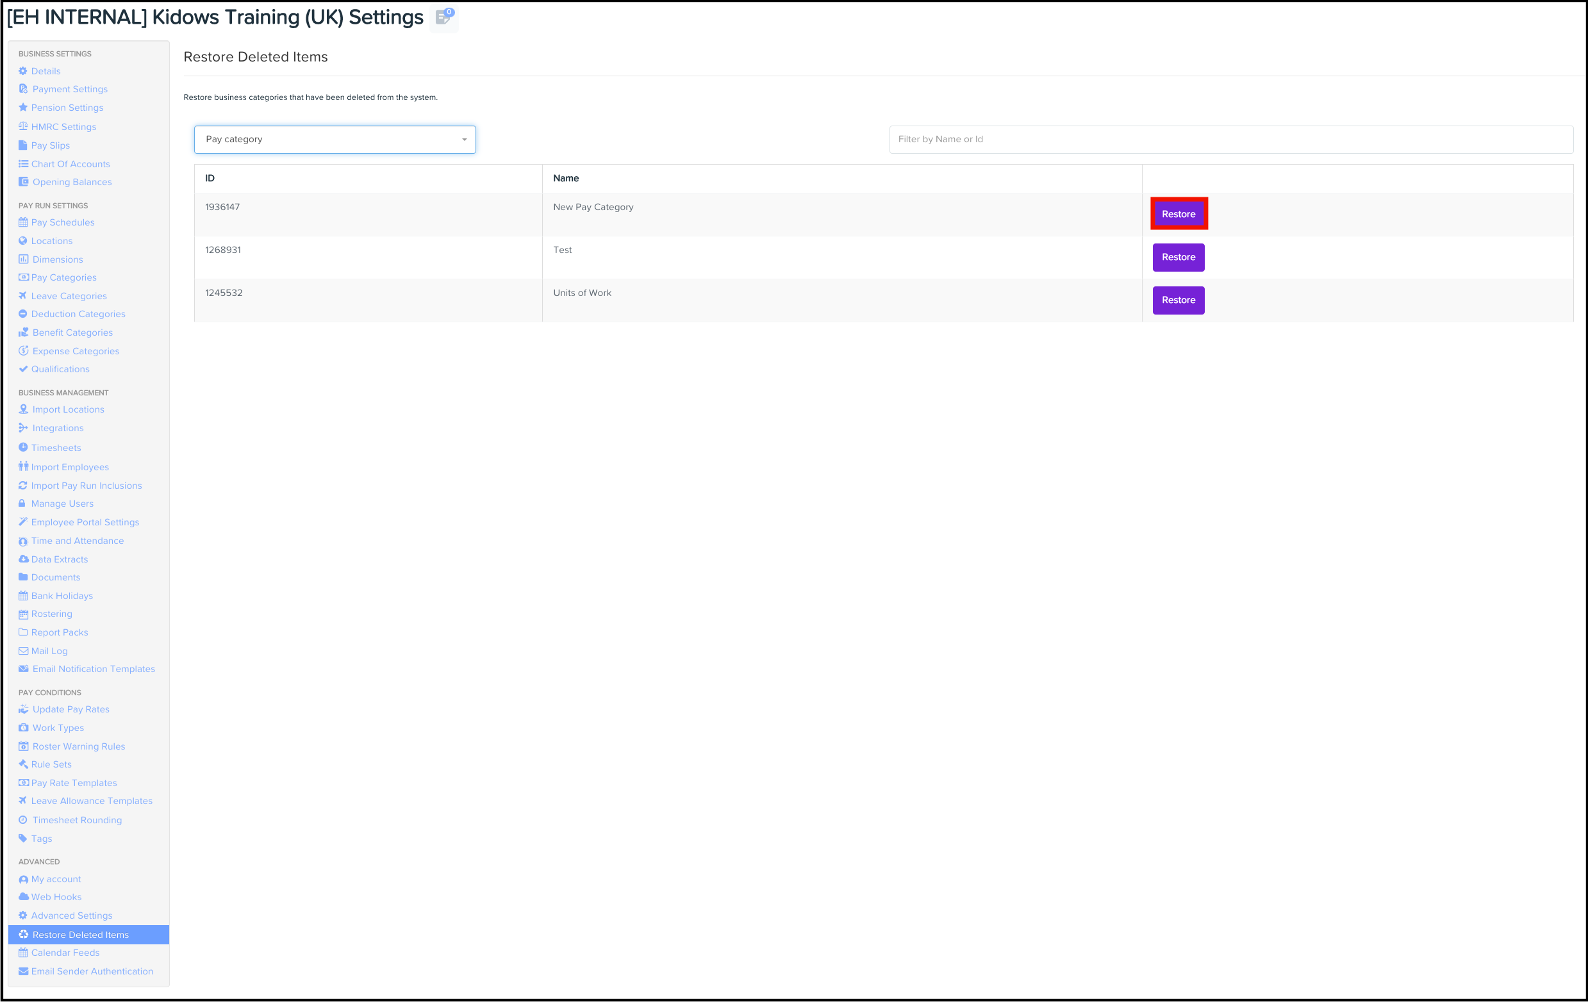Click the Name column header
The width and height of the screenshot is (1588, 1002).
(x=842, y=179)
